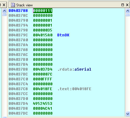The height and width of the screenshot is (118, 130).
Task: Close the panel left of Stack view
Action: tap(4, 5)
